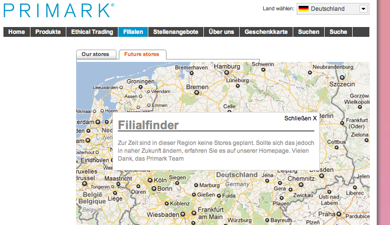Click the Praha map marker
This screenshot has width=390, height=225.
[x=339, y=214]
